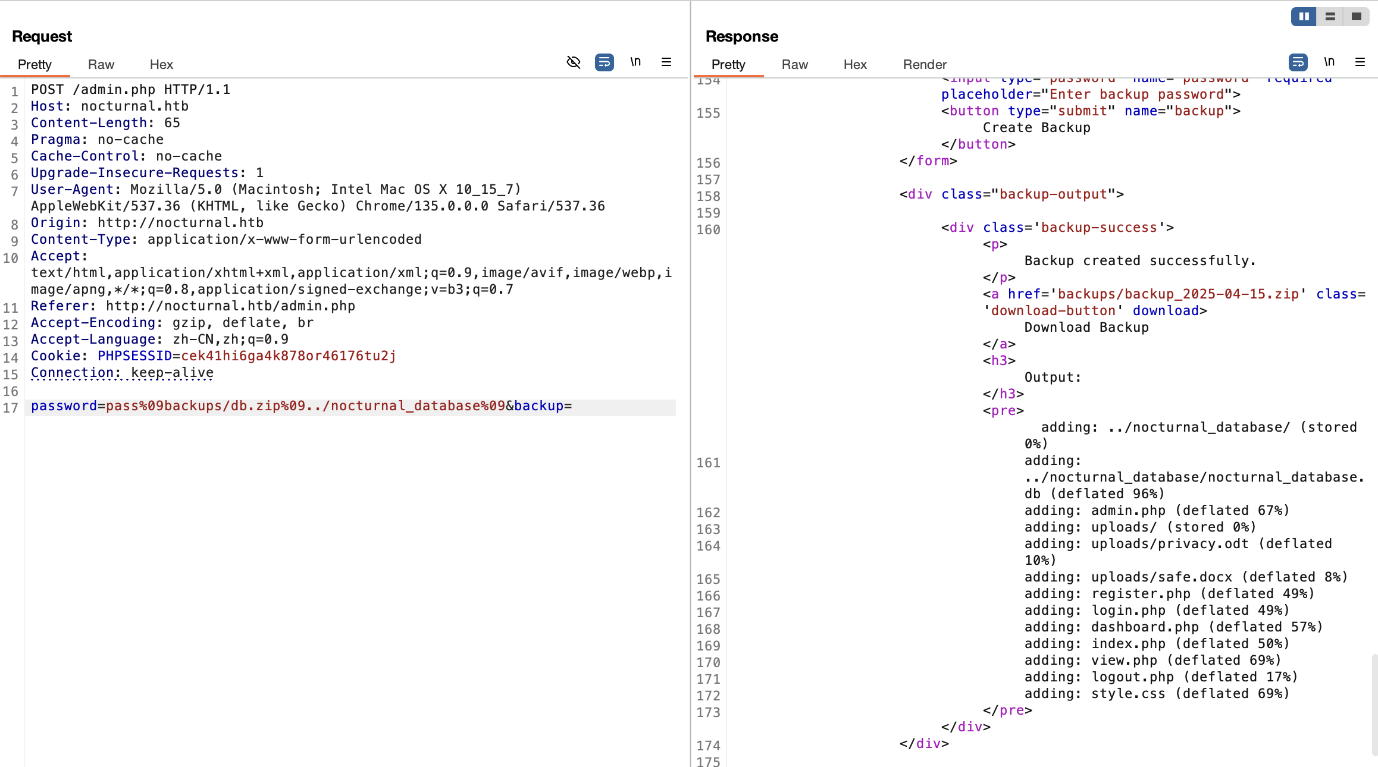Click the 'adding: uploads/safe.docx' output line
1378x767 pixels.
click(1186, 577)
